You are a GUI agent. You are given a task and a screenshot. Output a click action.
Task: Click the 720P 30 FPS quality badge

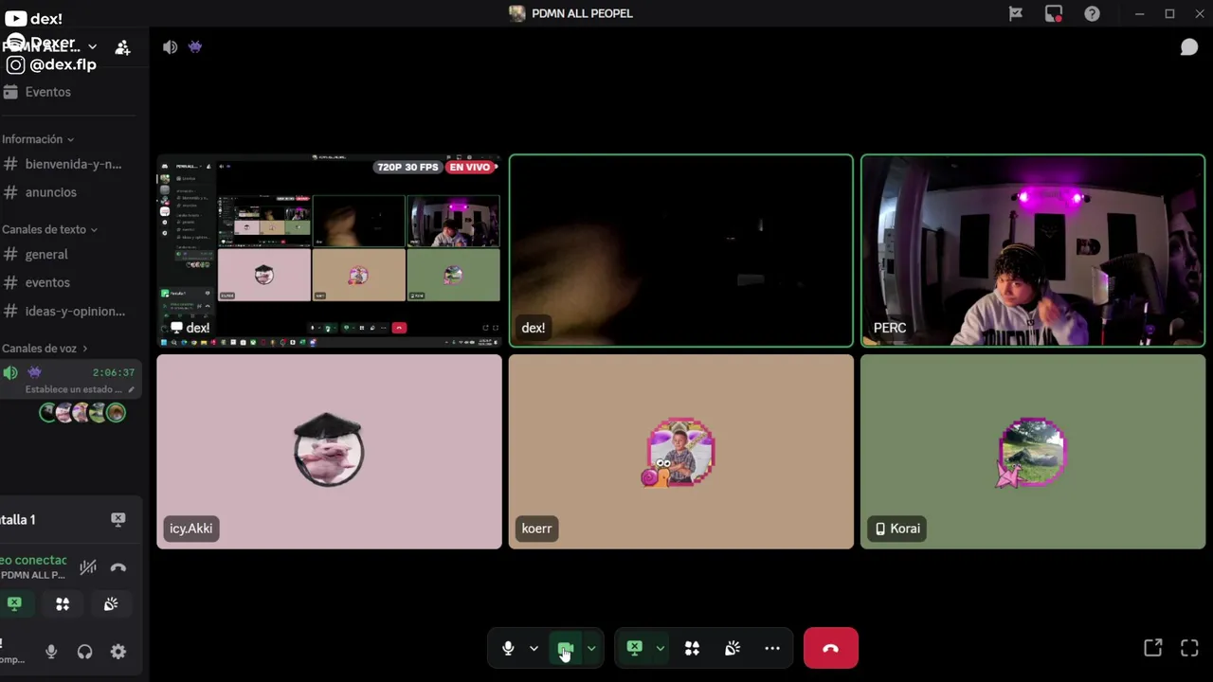tap(408, 168)
